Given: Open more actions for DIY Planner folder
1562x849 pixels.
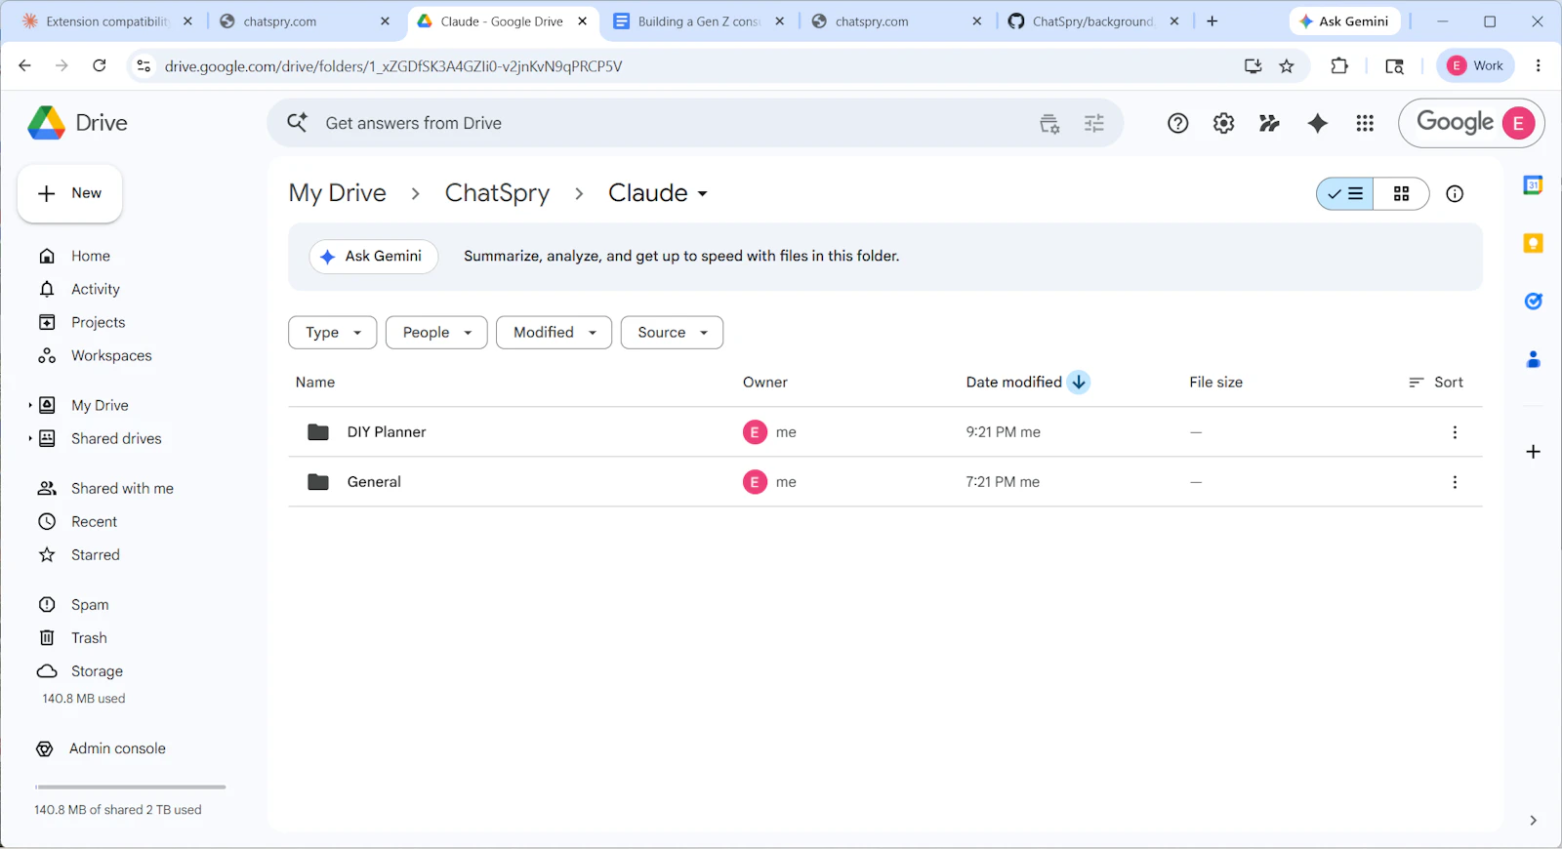Looking at the screenshot, I should point(1455,432).
